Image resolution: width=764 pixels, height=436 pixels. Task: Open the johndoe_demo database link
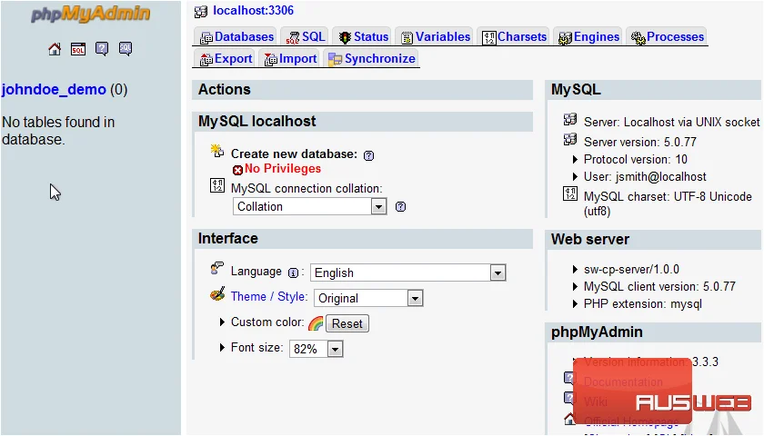pyautogui.click(x=54, y=90)
